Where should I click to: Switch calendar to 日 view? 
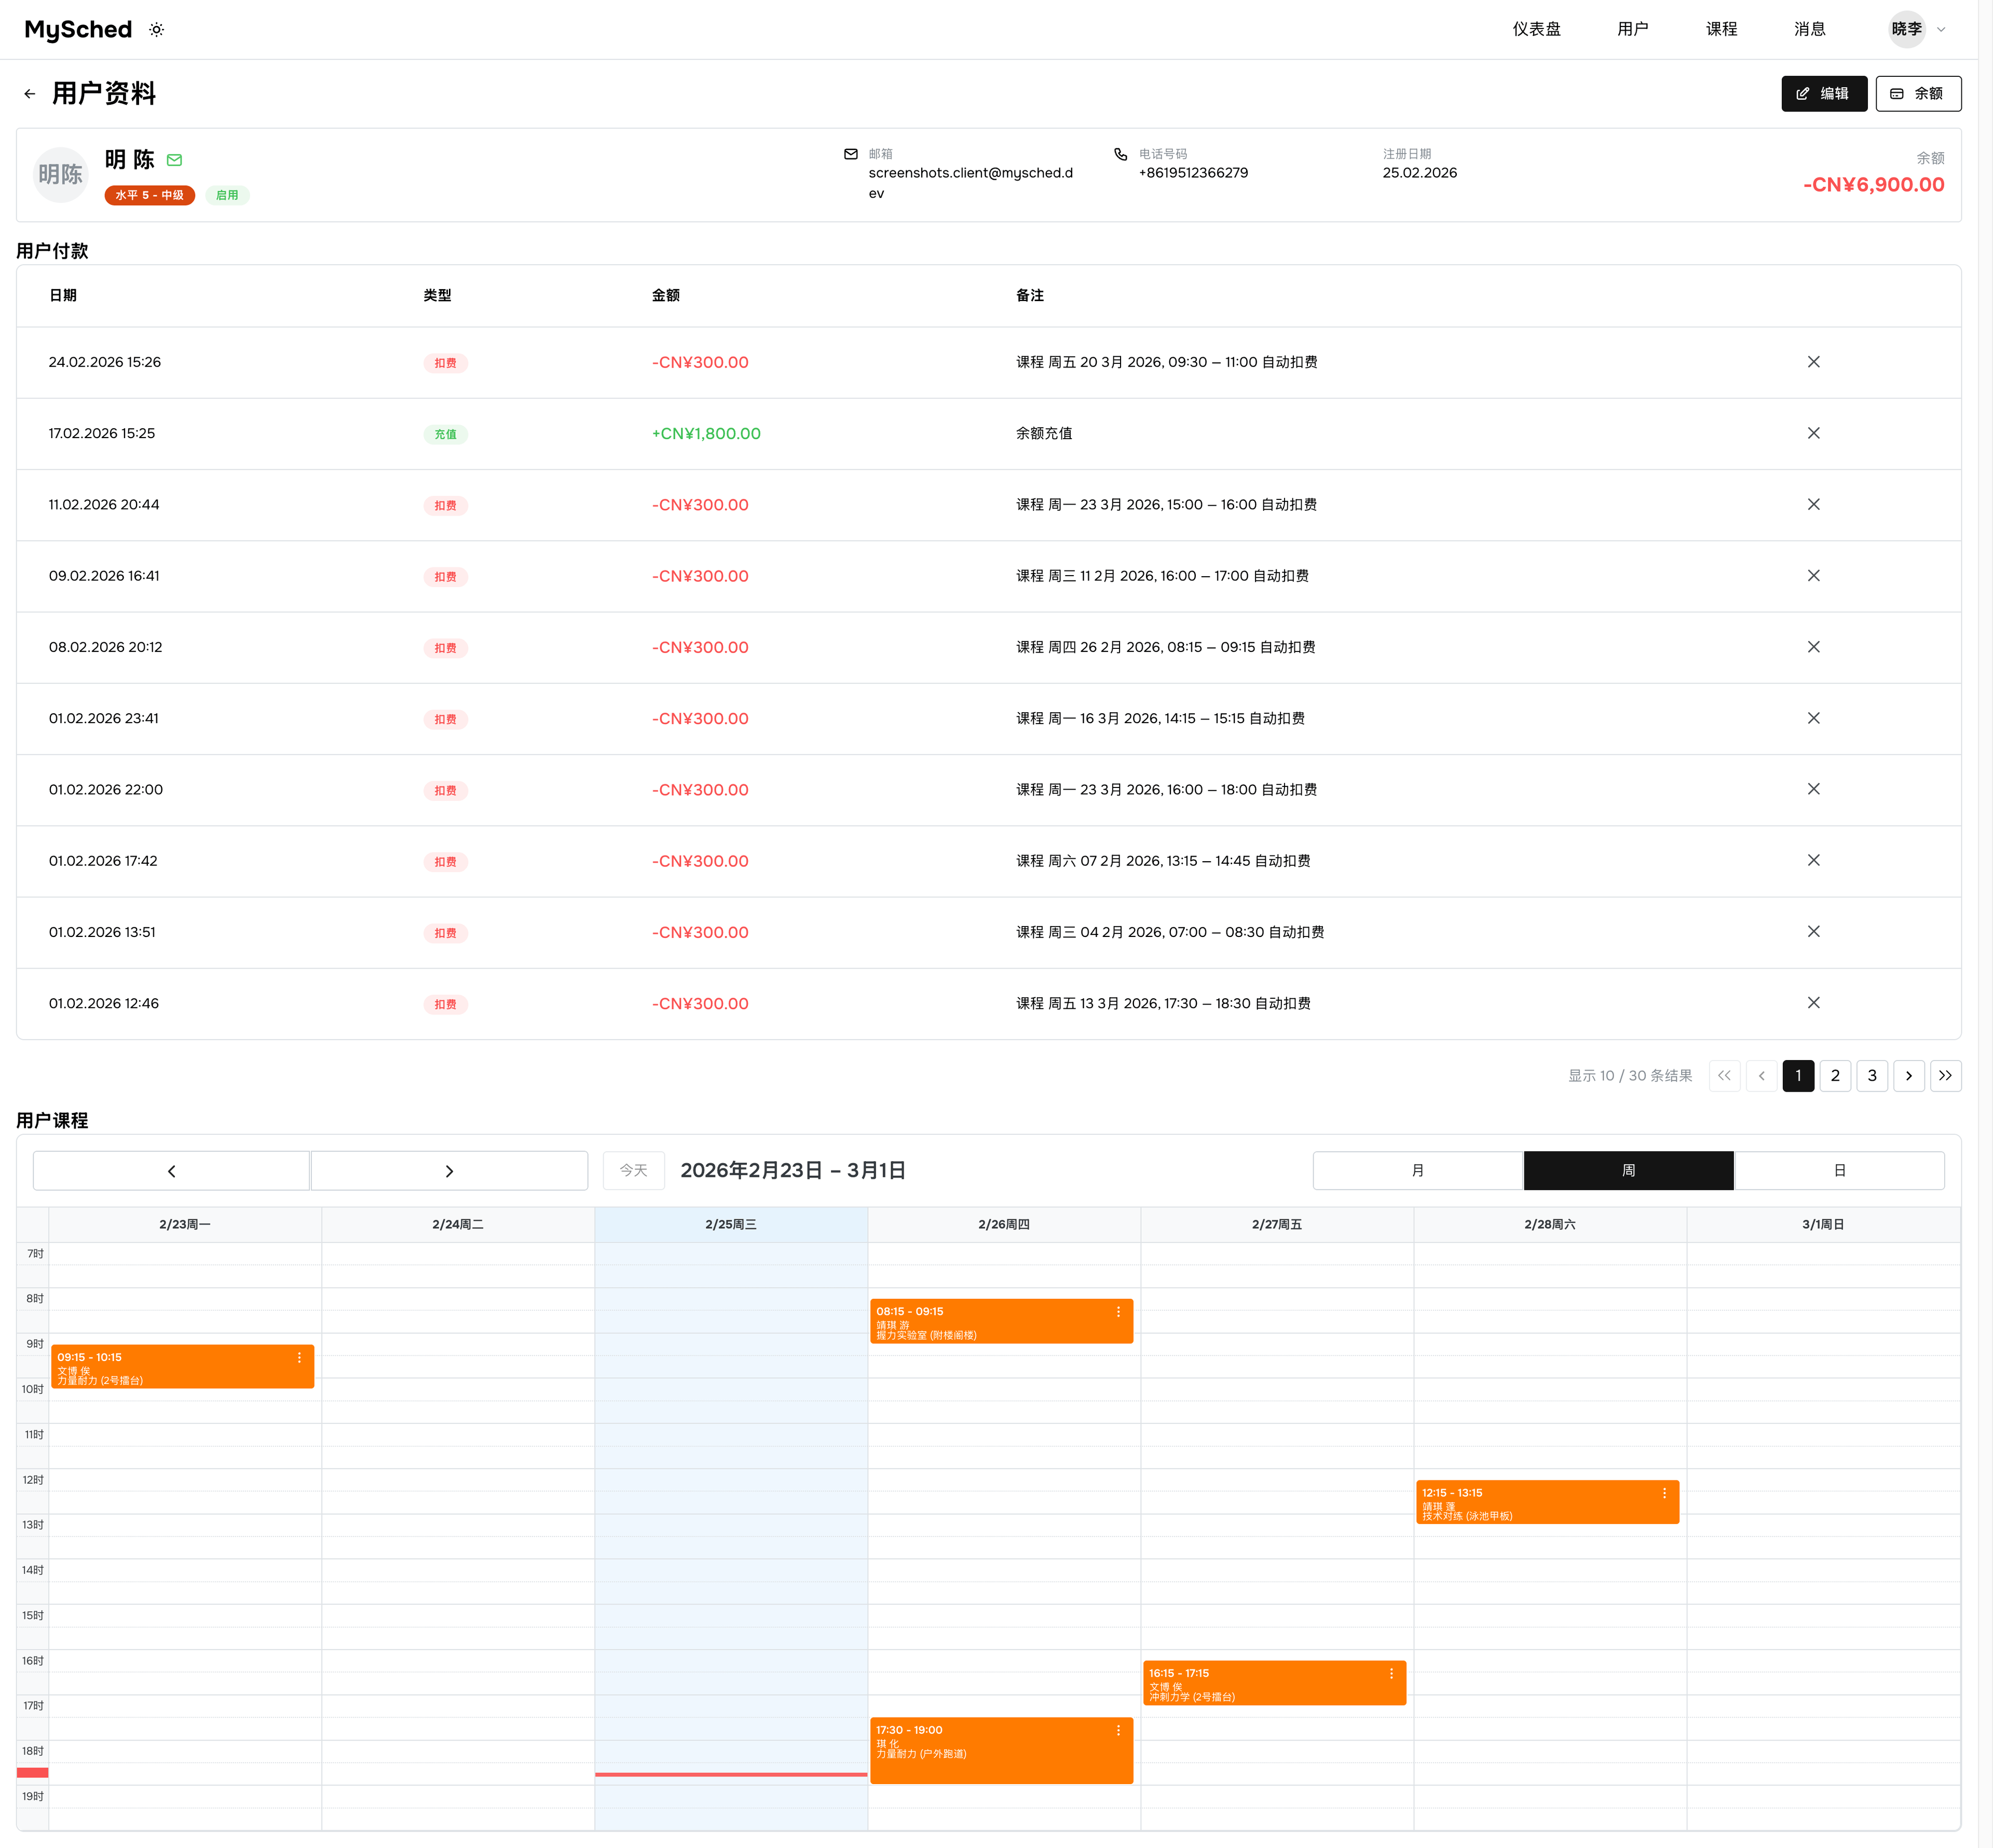click(x=1839, y=1171)
